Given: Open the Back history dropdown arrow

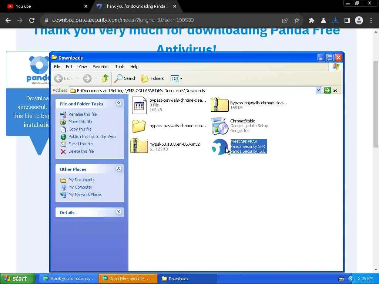Looking at the screenshot, I should (77, 78).
